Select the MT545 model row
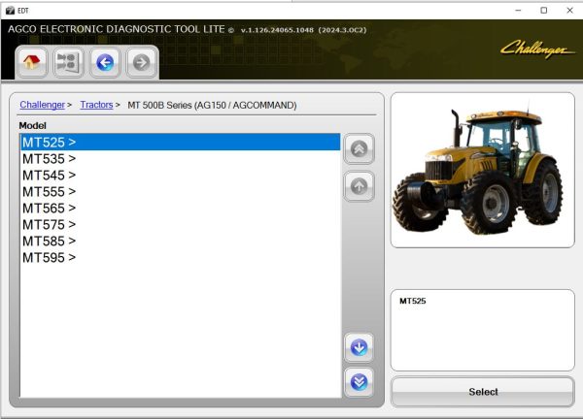The width and height of the screenshot is (583, 419). [x=181, y=176]
